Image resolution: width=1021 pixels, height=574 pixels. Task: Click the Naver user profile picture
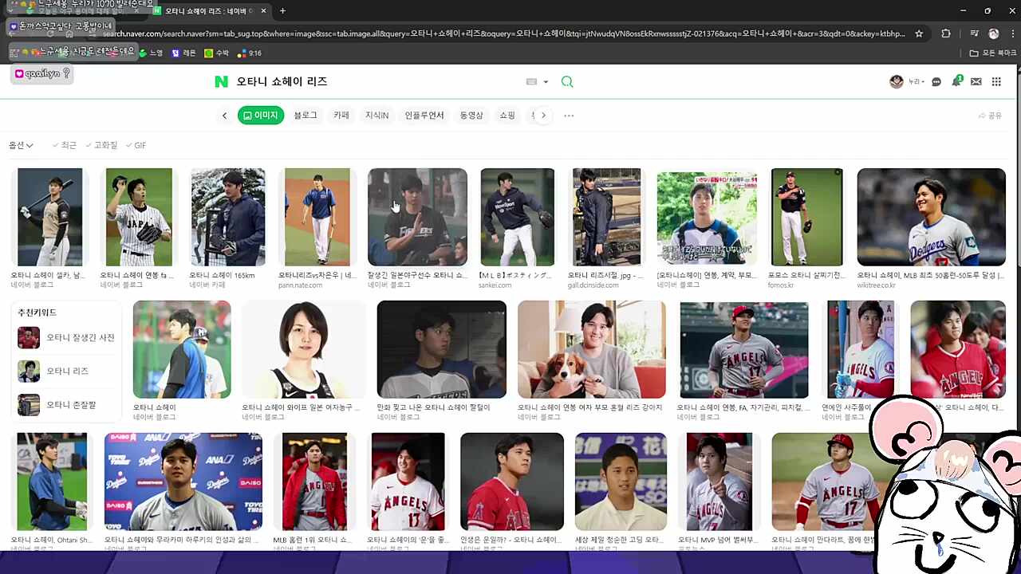pos(897,81)
